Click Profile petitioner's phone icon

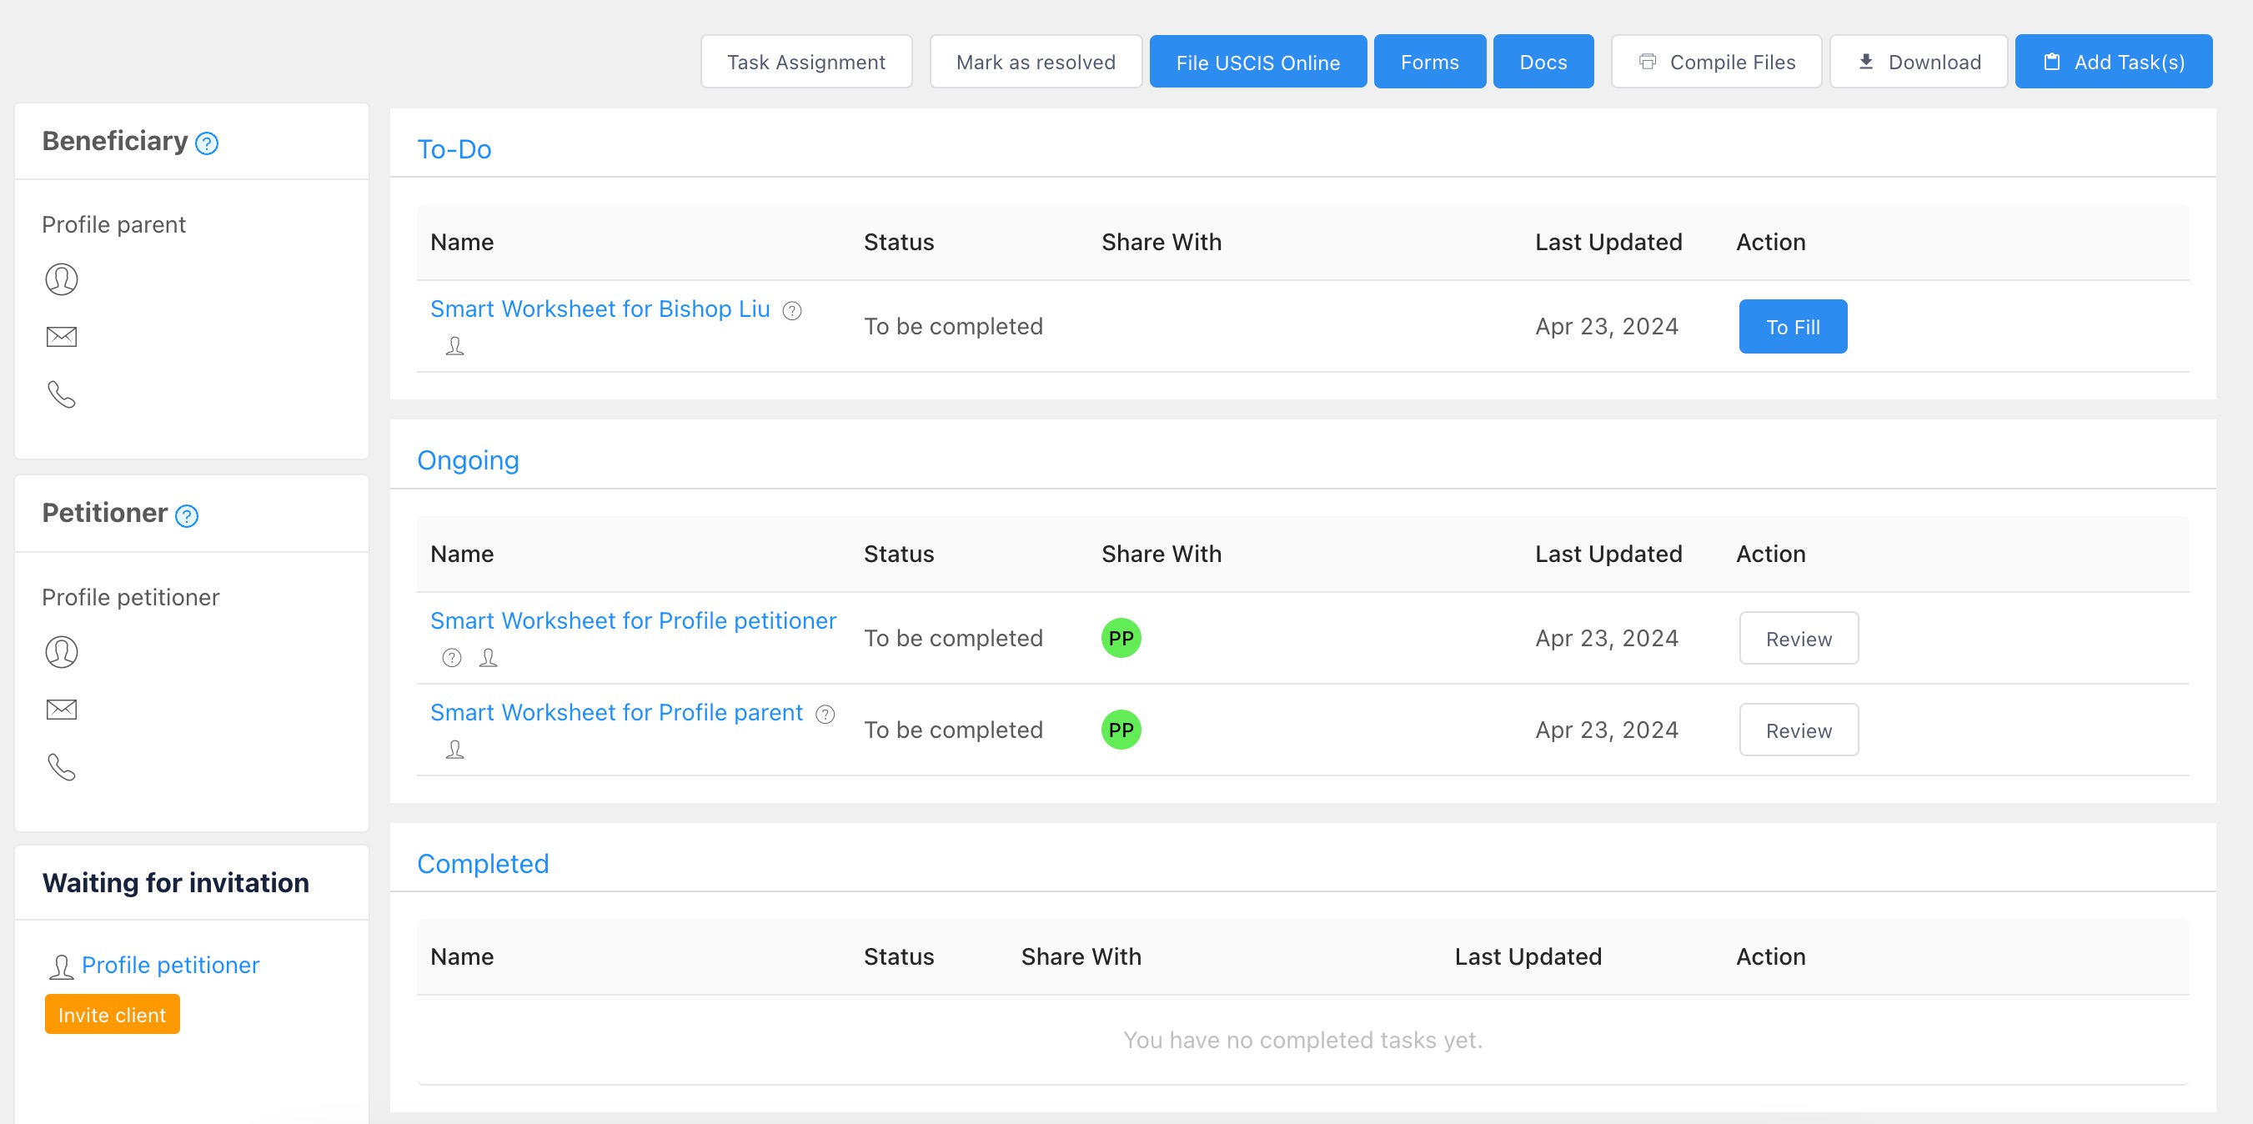tap(61, 767)
